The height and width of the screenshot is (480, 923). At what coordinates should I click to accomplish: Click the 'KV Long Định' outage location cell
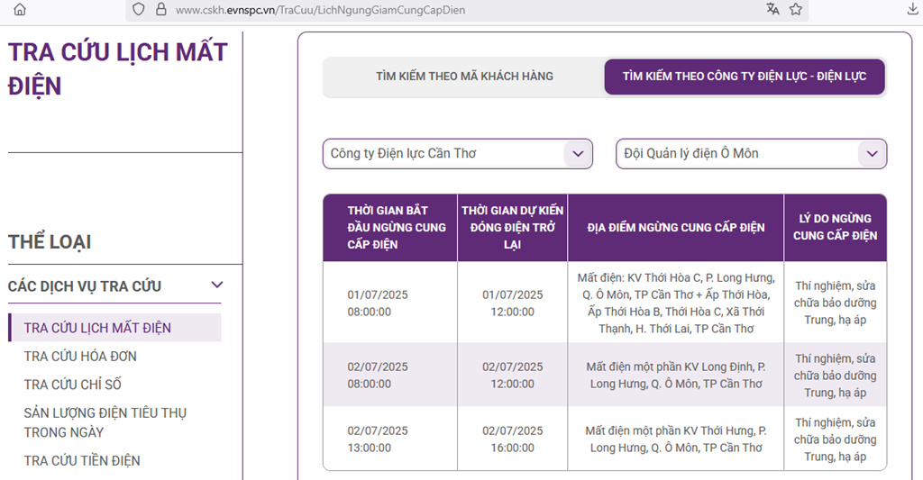[x=675, y=376]
